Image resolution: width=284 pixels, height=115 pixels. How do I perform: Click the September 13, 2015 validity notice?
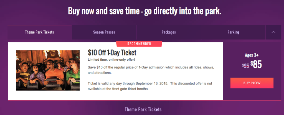[x=150, y=86]
